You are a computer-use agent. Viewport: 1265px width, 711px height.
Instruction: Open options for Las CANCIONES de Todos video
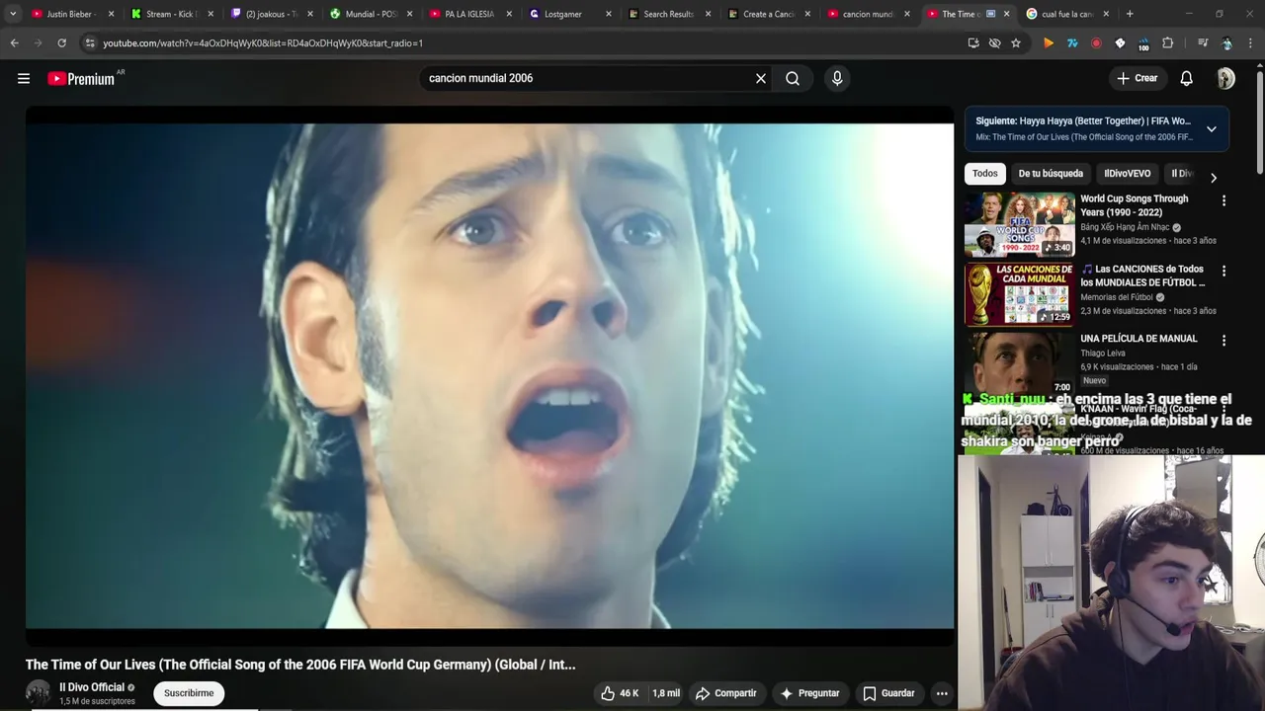click(x=1223, y=271)
